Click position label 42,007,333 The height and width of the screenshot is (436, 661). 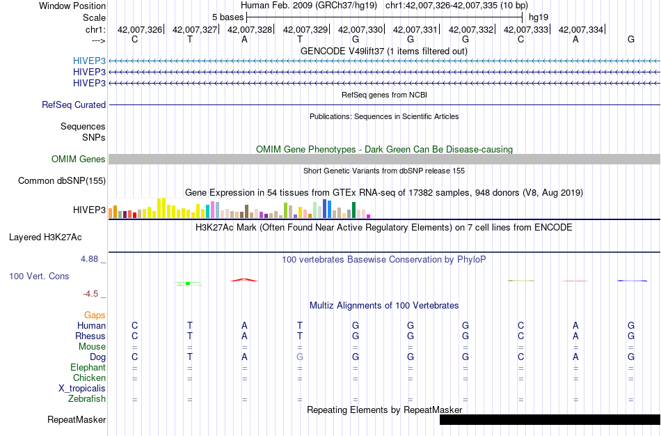tap(526, 29)
